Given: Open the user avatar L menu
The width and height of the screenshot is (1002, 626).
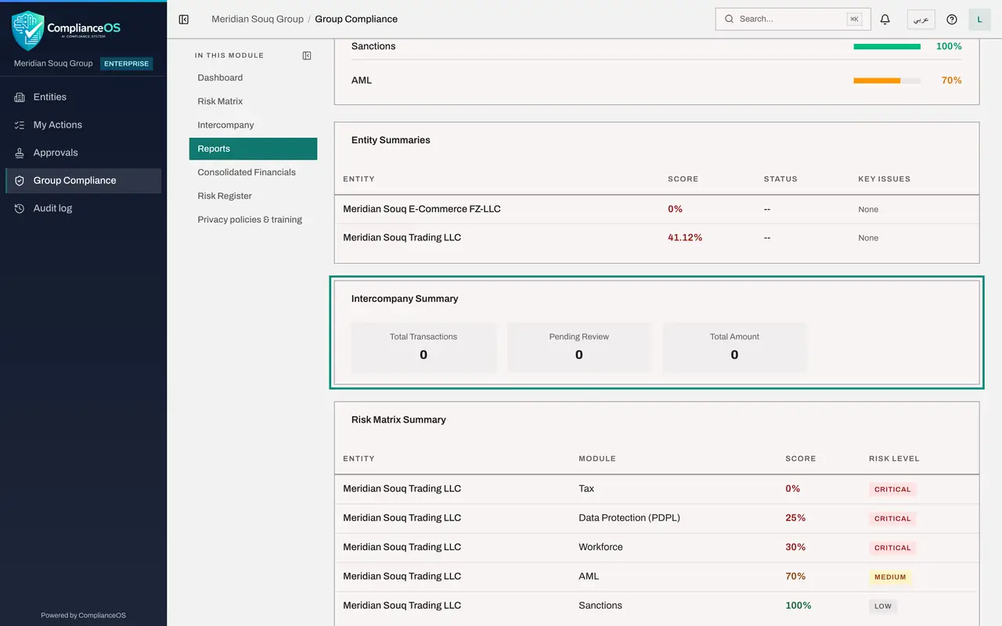Looking at the screenshot, I should 979,20.
